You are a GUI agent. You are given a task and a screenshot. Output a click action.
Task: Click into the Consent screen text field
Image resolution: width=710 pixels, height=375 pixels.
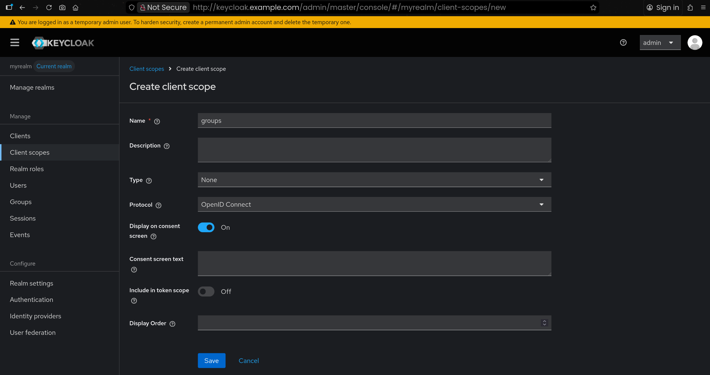(374, 263)
